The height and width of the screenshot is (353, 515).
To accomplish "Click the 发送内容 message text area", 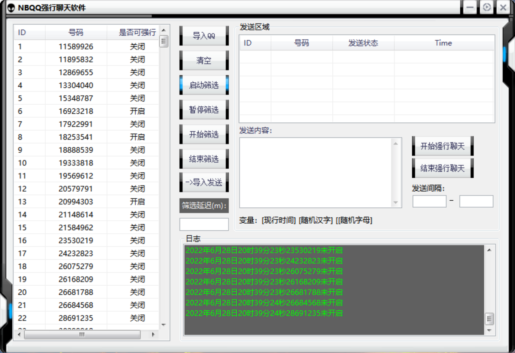I will 316,172.
